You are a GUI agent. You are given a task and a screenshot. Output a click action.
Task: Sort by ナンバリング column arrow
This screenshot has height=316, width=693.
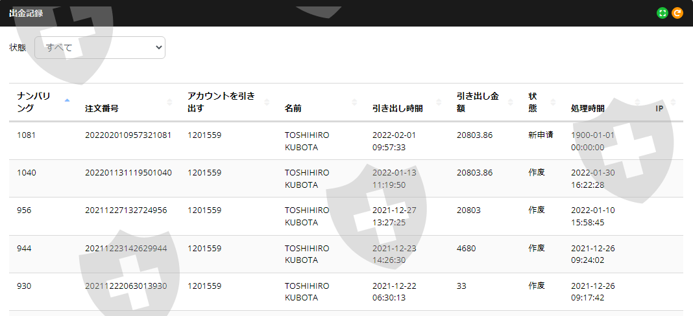[67, 101]
